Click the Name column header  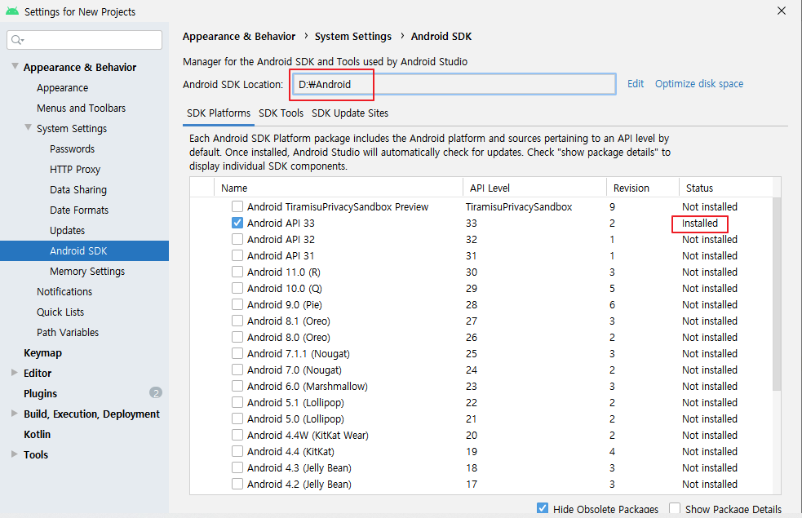pyautogui.click(x=338, y=188)
